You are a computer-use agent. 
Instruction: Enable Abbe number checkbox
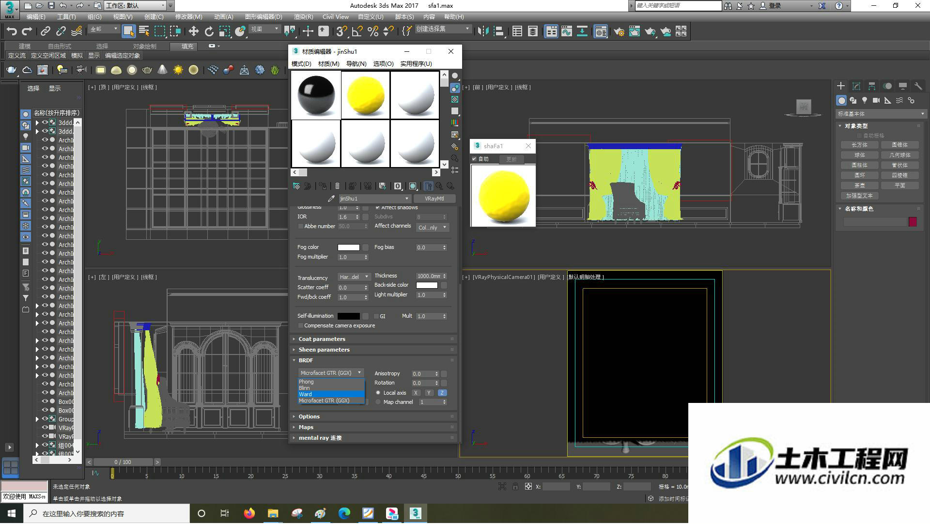tap(301, 226)
